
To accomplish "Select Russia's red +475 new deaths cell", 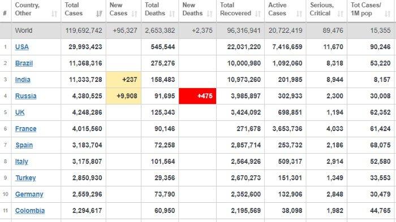I will [x=197, y=96].
